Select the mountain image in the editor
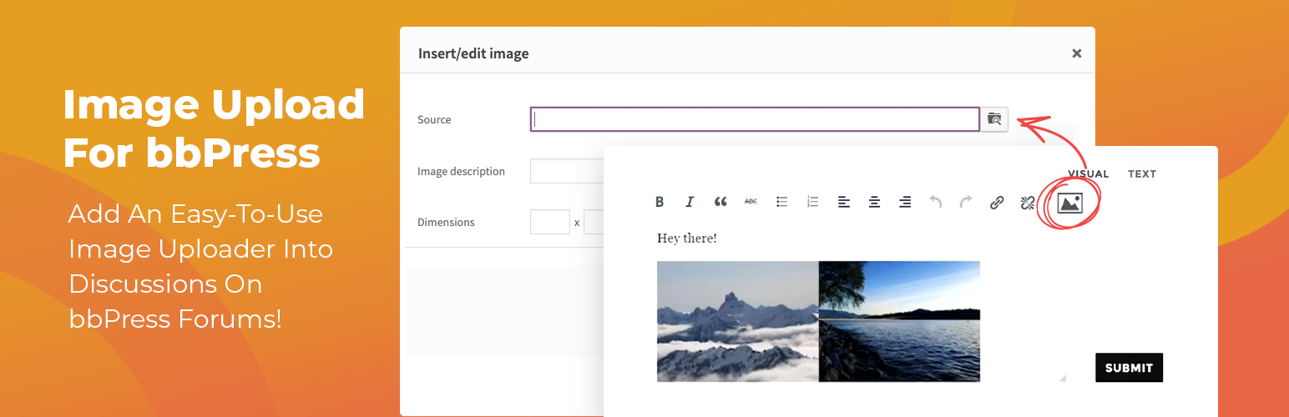This screenshot has width=1289, height=417. (x=737, y=321)
